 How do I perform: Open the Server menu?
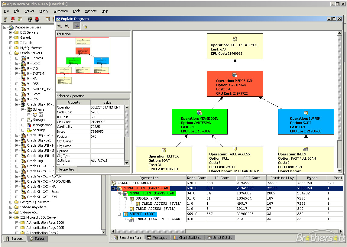point(29,11)
